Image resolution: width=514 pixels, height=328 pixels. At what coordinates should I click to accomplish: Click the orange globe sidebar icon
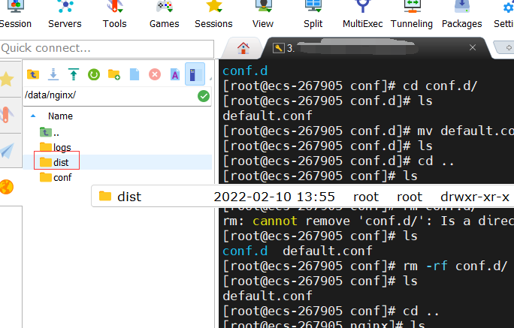7,187
